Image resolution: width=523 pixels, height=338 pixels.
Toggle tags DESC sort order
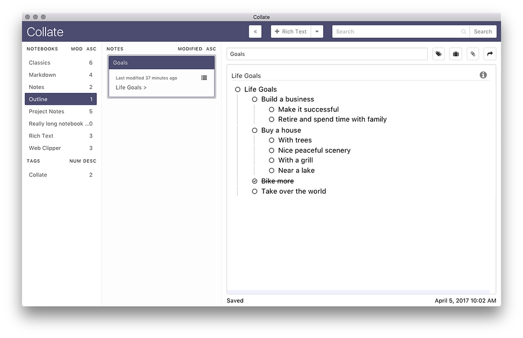[x=90, y=161]
